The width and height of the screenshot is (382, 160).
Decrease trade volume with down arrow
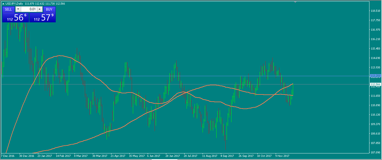(x=18, y=9)
